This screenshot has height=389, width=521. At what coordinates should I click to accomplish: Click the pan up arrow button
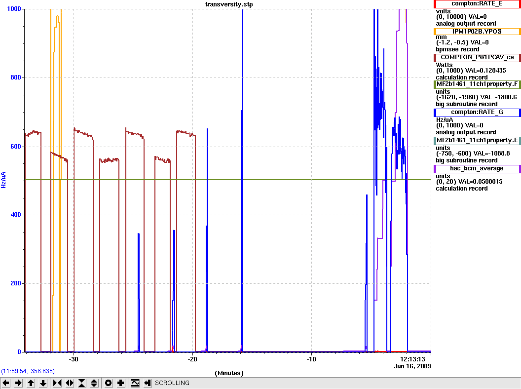tap(31, 383)
